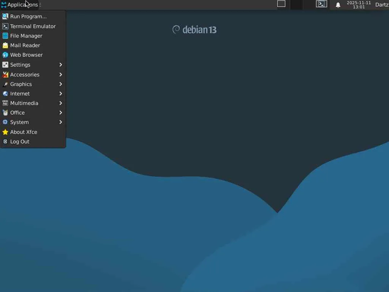Click the Settings label text
The height and width of the screenshot is (292, 389).
[x=20, y=65]
